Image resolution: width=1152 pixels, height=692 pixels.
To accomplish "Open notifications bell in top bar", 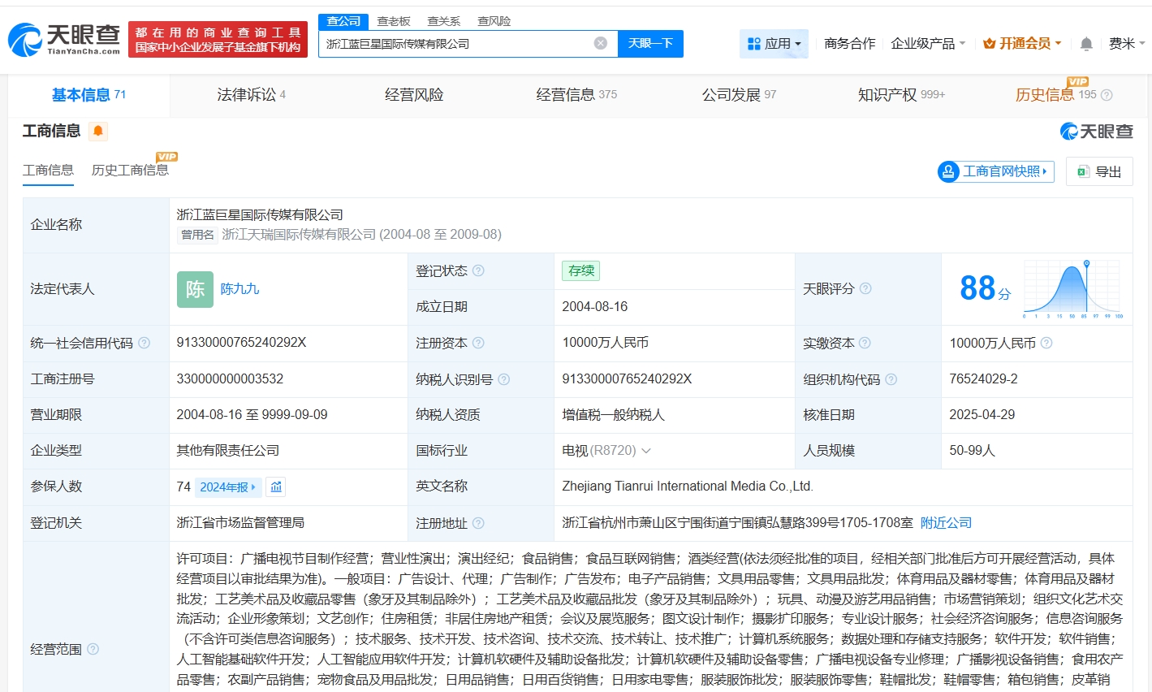I will [1086, 44].
